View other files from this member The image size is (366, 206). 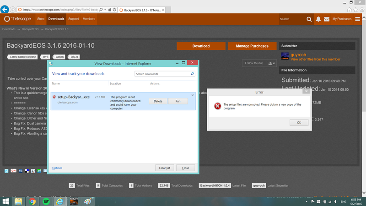[315, 60]
